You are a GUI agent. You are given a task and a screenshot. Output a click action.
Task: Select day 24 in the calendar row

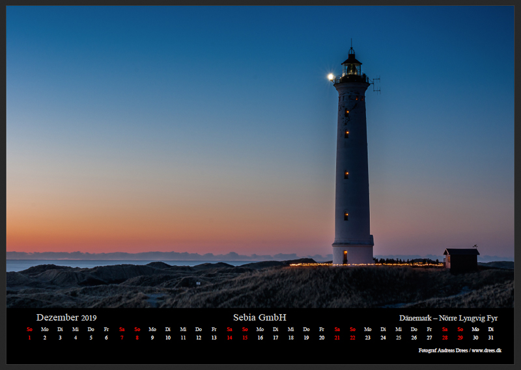pos(383,337)
